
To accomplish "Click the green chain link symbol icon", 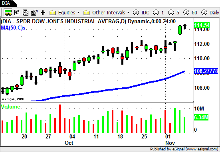I will (8, 13).
